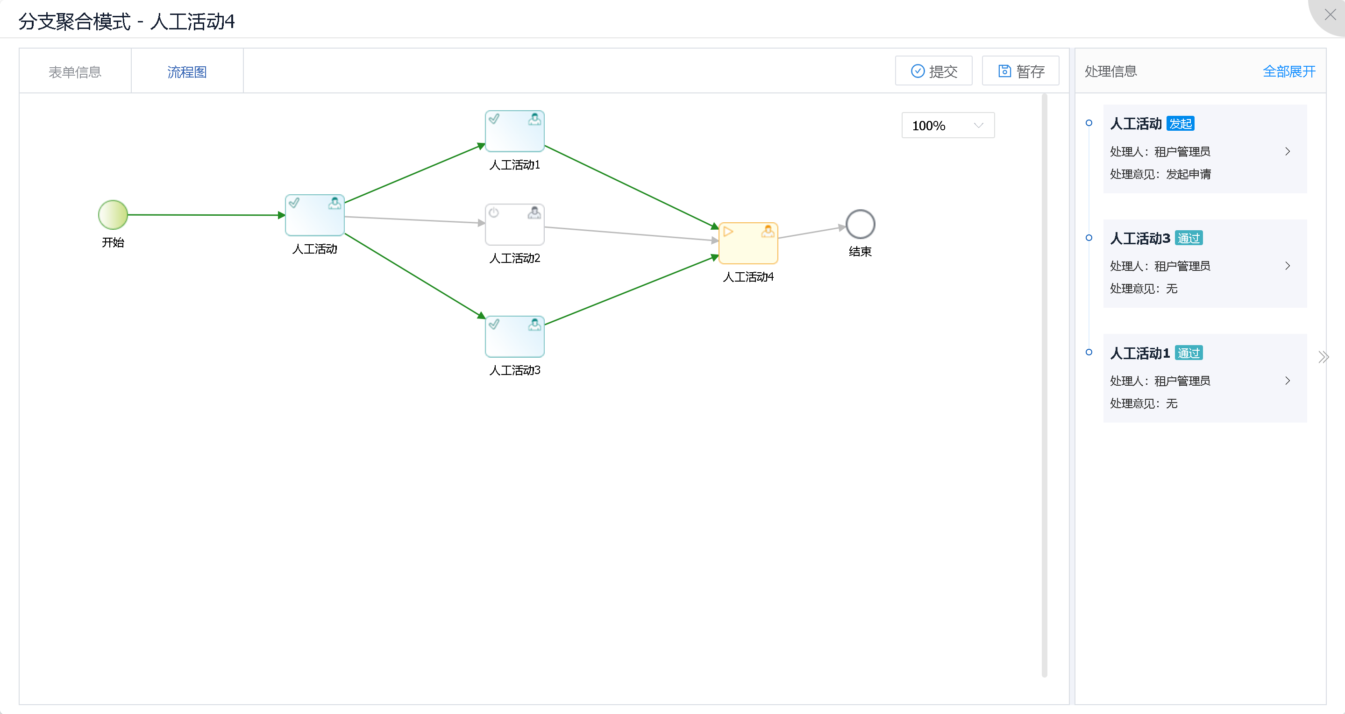Select the 人工活动3 task node

(514, 337)
